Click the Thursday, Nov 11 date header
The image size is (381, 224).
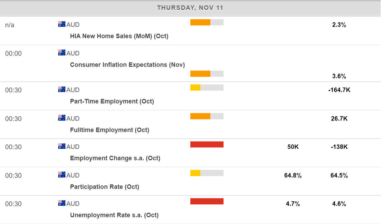tap(190, 8)
